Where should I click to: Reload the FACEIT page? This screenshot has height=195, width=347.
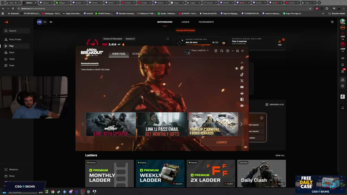pos(13,8)
